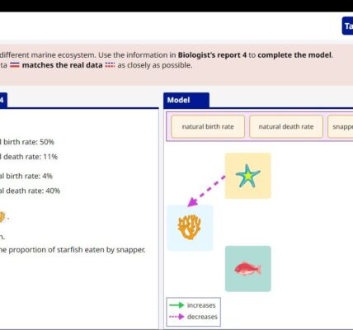The image size is (353, 330).
Task: Click the model data line icon
Action: 15,65
